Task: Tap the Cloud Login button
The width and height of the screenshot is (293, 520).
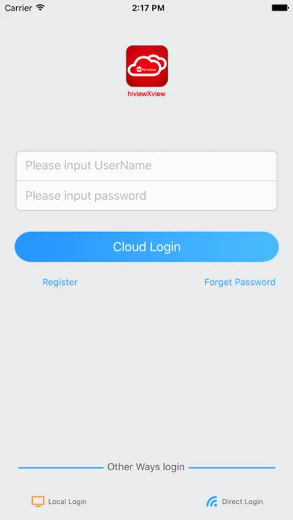Action: tap(146, 247)
